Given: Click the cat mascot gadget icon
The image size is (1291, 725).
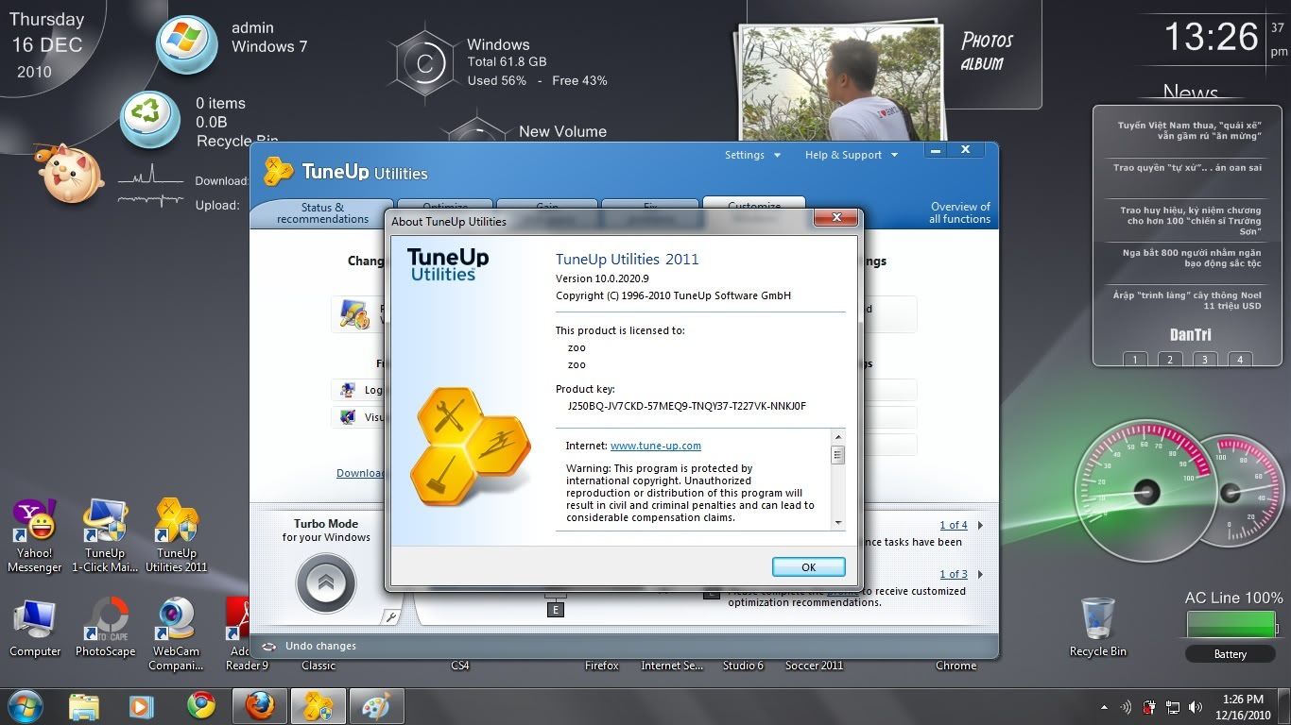Looking at the screenshot, I should coord(69,173).
